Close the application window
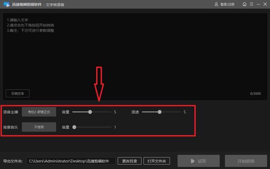Screen dimensions: 270x169 265,4
